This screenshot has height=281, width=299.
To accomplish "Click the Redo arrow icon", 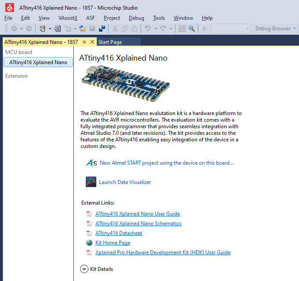I will point(163,29).
